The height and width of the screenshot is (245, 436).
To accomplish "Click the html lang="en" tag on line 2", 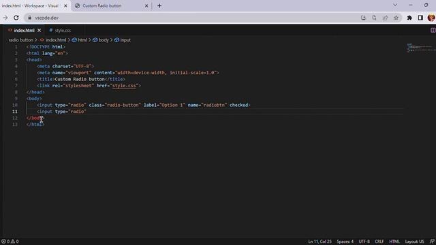I will click(47, 53).
